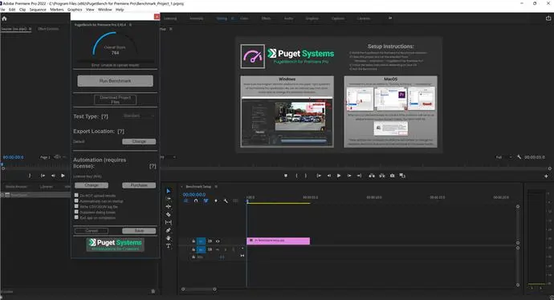The height and width of the screenshot is (300, 554).
Task: Select the Pen tool
Action: [x=168, y=230]
